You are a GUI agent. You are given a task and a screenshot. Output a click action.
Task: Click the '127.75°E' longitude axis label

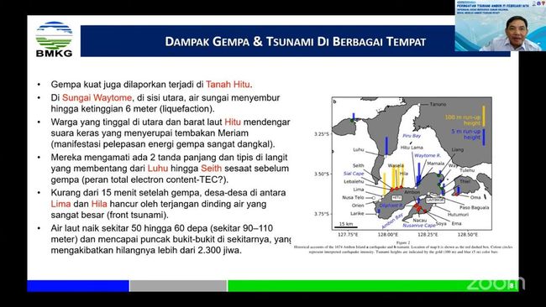(x=349, y=235)
